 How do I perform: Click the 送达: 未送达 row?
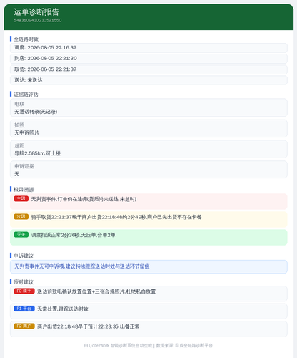(x=148, y=80)
